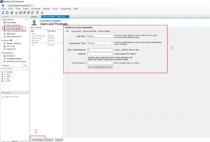The width and height of the screenshot is (210, 142).
Task: Open the Scripting menu
Action: coord(66,9)
